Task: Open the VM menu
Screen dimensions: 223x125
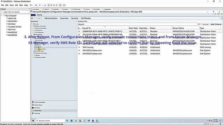Action: click(x=16, y=5)
